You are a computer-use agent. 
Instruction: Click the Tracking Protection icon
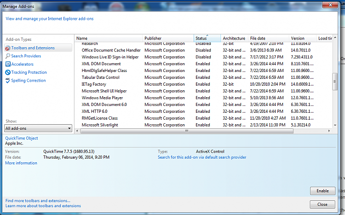coord(8,72)
